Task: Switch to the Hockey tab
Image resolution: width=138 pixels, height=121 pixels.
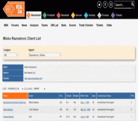Action: click(90, 15)
